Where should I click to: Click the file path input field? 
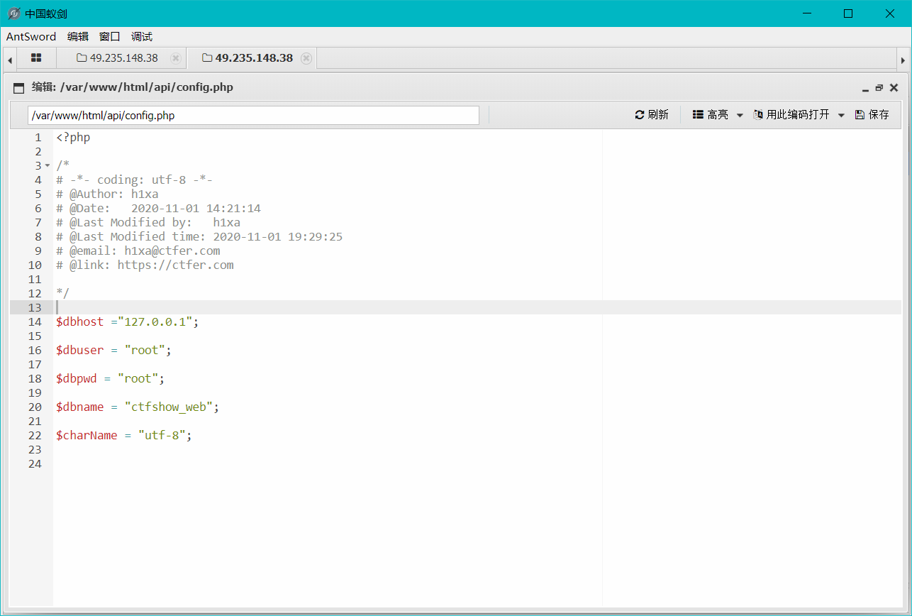point(253,115)
